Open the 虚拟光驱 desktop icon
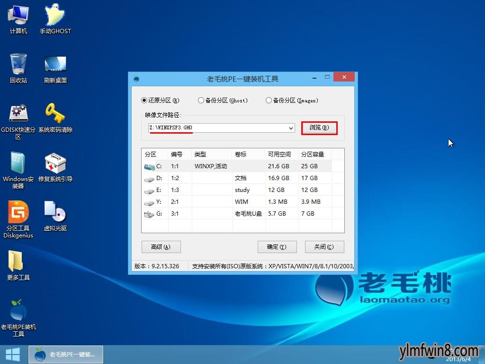This screenshot has height=364, width=485. [x=55, y=216]
